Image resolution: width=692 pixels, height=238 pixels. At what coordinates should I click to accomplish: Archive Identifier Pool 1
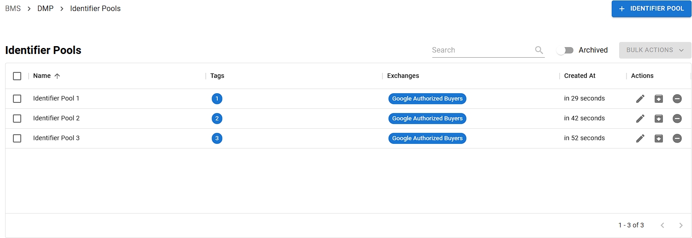tap(659, 99)
